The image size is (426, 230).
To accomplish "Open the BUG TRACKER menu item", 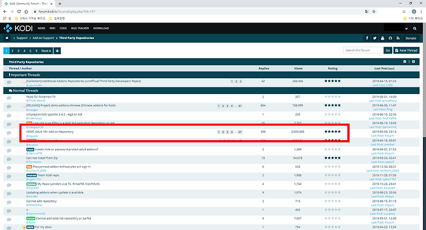I will pyautogui.click(x=80, y=28).
